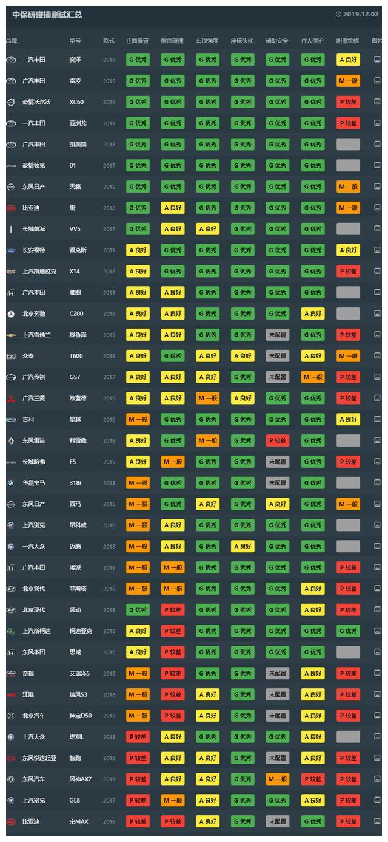Click the orange M 一般 badge in 雷凌 row
Viewport: 388px width, 842px height.
[348, 81]
